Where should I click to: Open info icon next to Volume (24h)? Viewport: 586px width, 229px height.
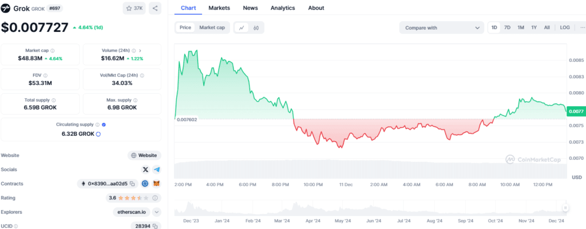pyautogui.click(x=133, y=50)
